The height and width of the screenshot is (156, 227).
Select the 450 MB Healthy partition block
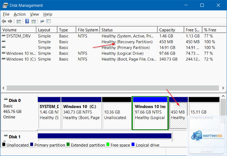coord(178,113)
